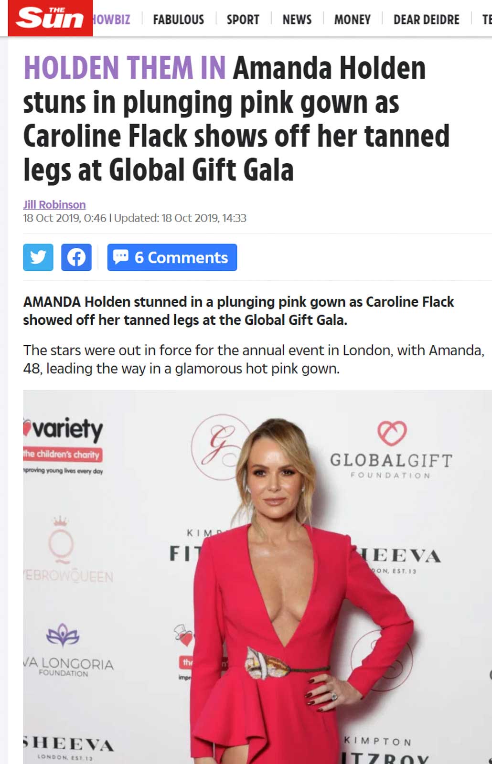Click the purple HOLDEN THEM IN kicker
Screen dimensions: 492x764
click(x=124, y=67)
